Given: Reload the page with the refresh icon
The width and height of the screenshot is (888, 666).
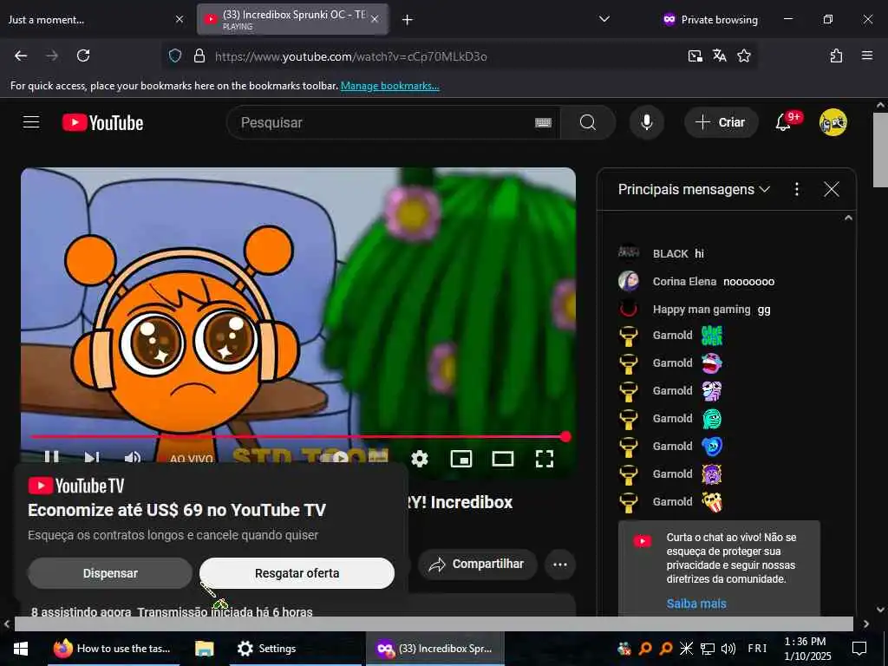Looking at the screenshot, I should [83, 55].
